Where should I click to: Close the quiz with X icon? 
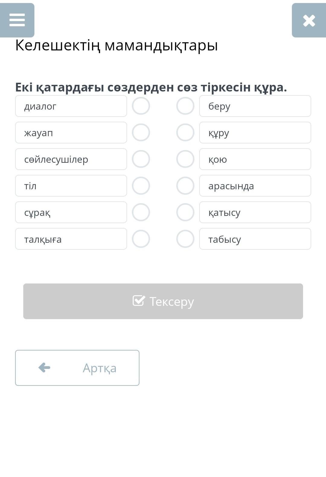pyautogui.click(x=309, y=21)
